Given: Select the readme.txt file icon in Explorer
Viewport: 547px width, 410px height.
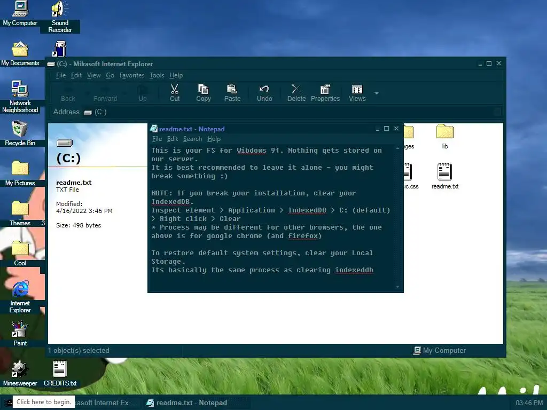Looking at the screenshot, I should click(445, 176).
